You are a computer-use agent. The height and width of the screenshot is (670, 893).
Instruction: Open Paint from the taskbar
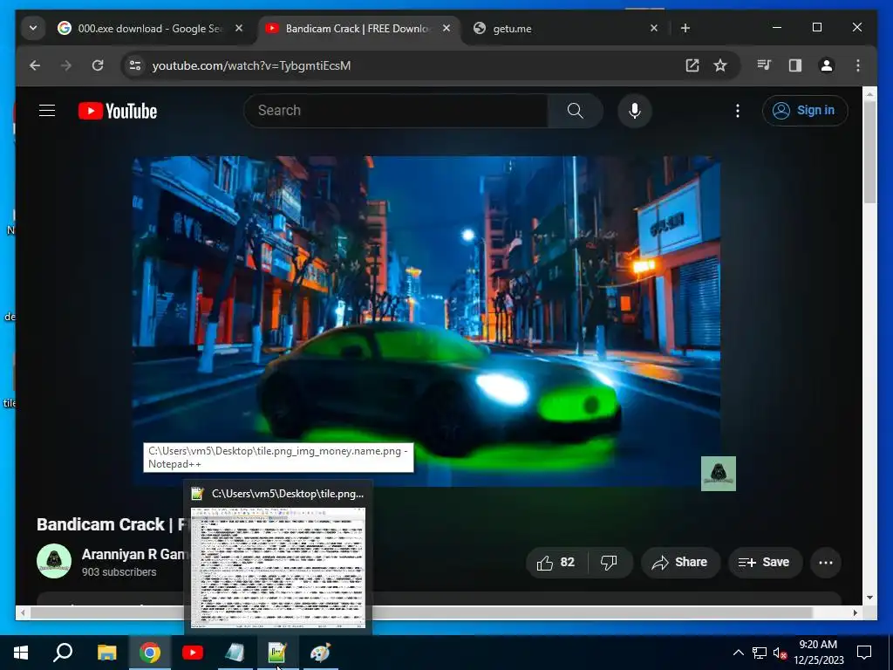320,653
